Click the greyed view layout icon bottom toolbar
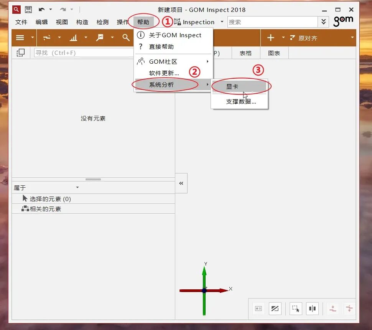This screenshot has height=330, width=372. tap(258, 309)
